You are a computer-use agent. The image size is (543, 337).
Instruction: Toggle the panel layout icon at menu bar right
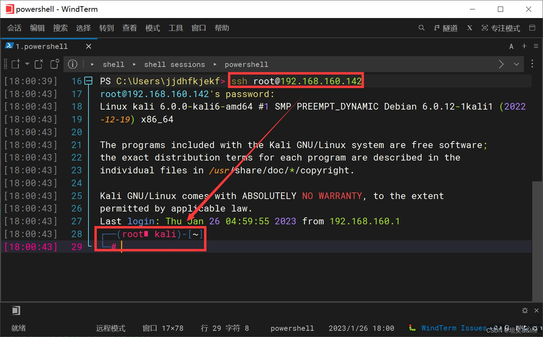click(x=532, y=28)
